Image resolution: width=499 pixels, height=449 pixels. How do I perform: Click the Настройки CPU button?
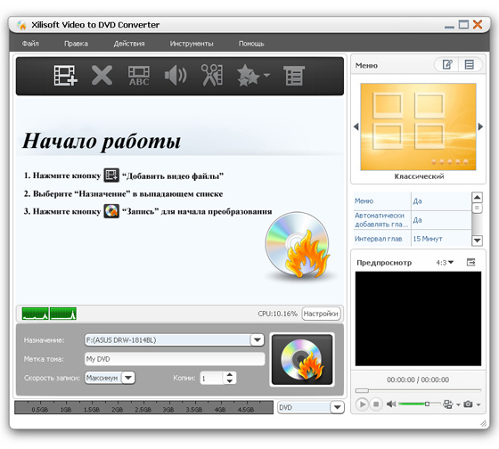tap(321, 314)
